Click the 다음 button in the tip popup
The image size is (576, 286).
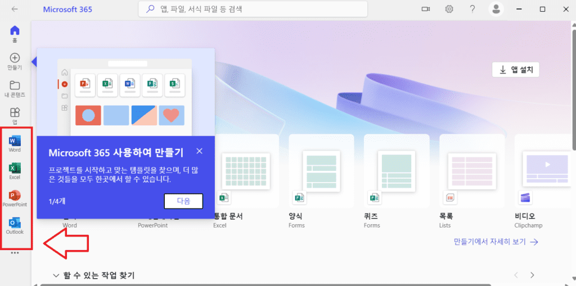click(x=184, y=201)
